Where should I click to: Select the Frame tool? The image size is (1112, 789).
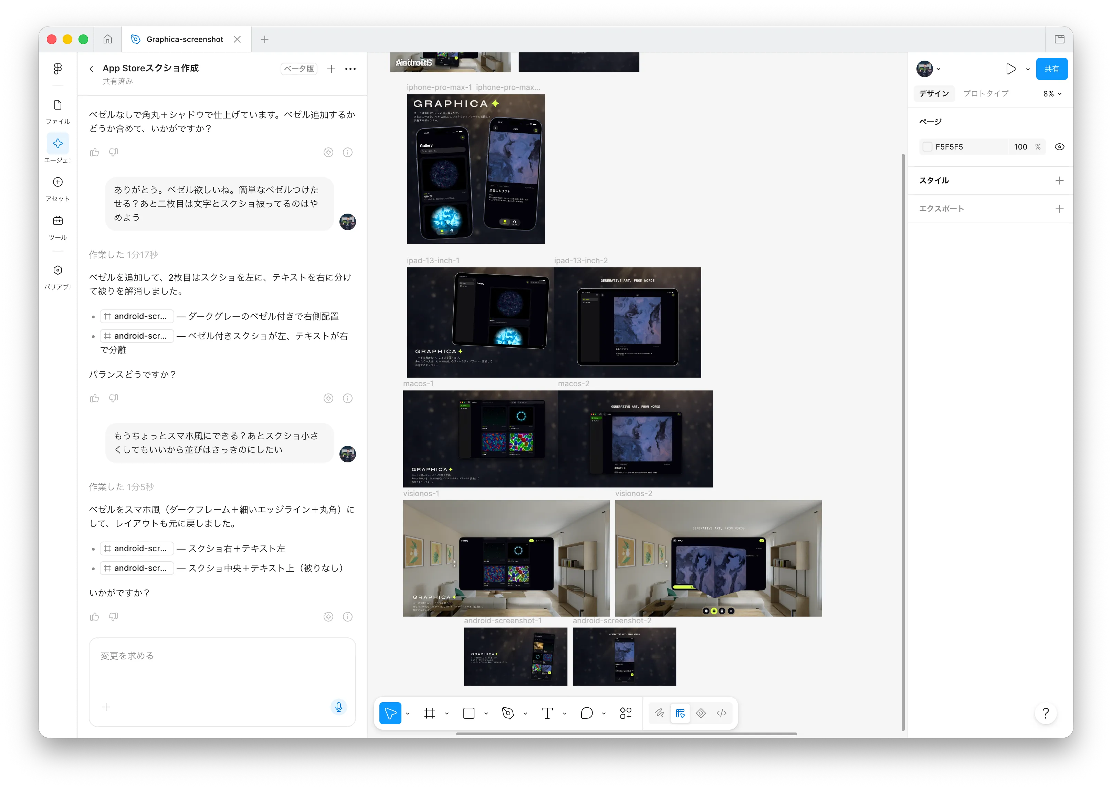click(430, 713)
